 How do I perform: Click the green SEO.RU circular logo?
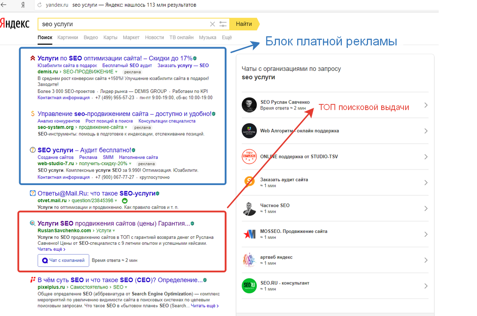tap(249, 285)
